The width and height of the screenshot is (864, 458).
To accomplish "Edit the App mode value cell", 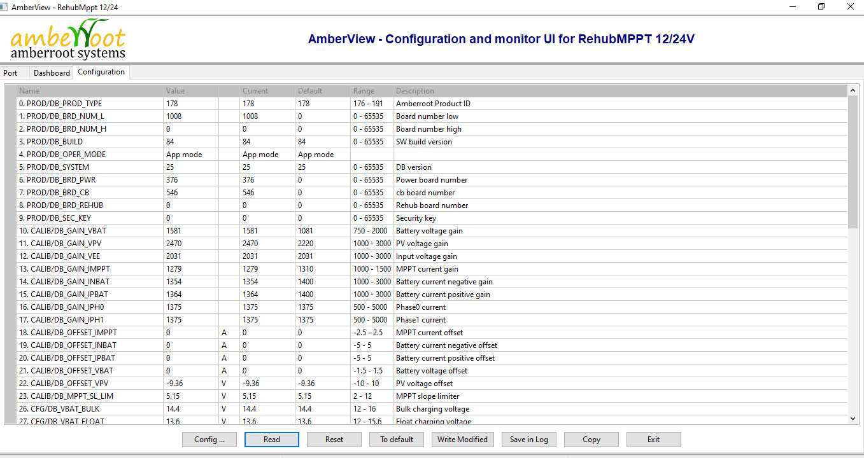I will click(x=191, y=155).
